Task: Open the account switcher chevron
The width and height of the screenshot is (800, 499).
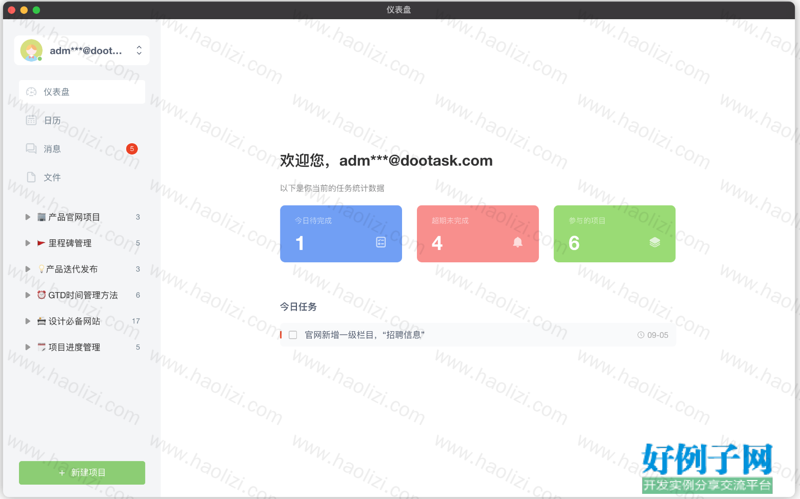Action: pyautogui.click(x=139, y=50)
